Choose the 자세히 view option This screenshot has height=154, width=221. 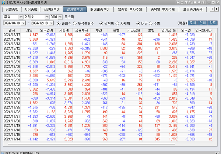click(x=117, y=23)
